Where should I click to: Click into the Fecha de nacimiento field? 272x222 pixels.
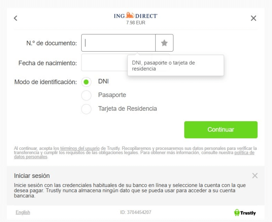pos(104,62)
